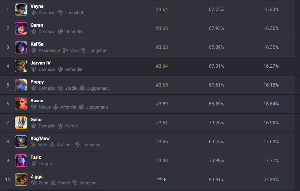Click the Juggernaut trait icon under Swain
The height and width of the screenshot is (191, 300).
[81, 107]
